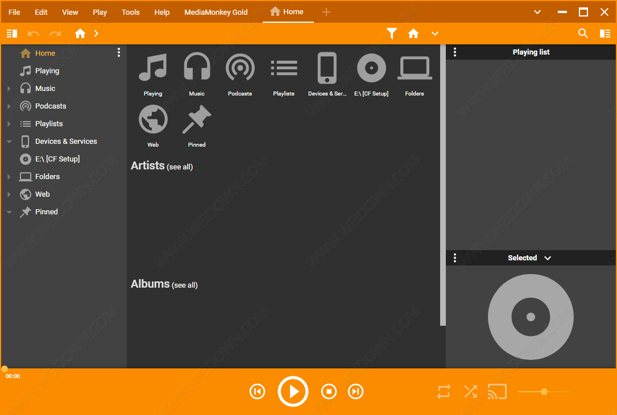Click the undo navigation arrow
This screenshot has height=415, width=617.
(x=34, y=34)
